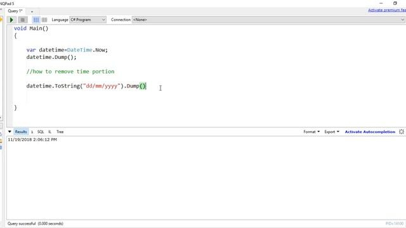
Task: Switch to rich text results view icon
Action: tap(36, 20)
